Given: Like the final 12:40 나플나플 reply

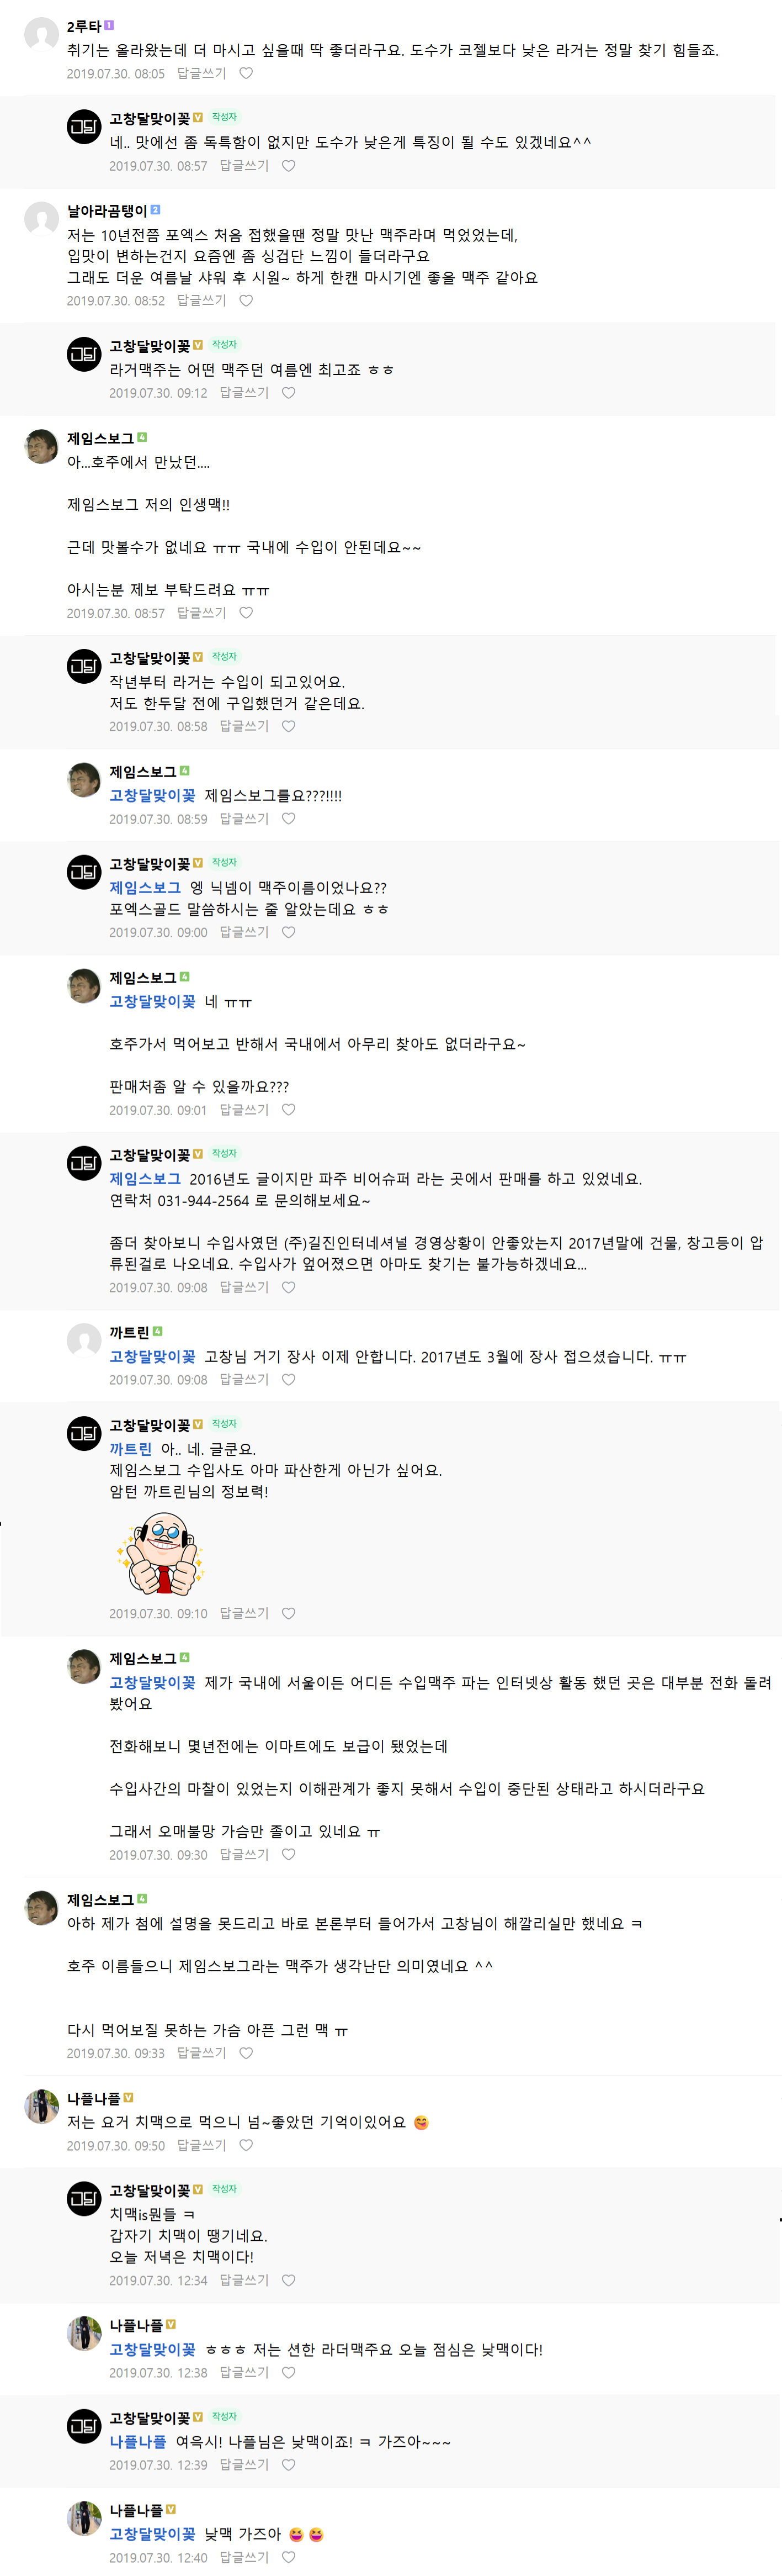Looking at the screenshot, I should tap(289, 2558).
